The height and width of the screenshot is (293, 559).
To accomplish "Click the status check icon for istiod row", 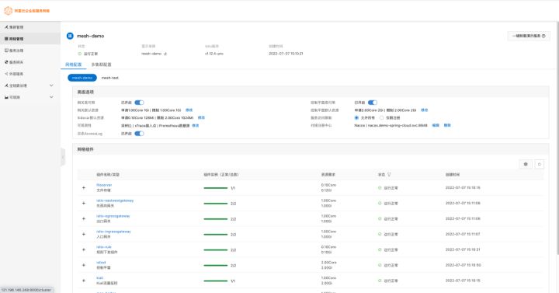I will tap(380, 265).
